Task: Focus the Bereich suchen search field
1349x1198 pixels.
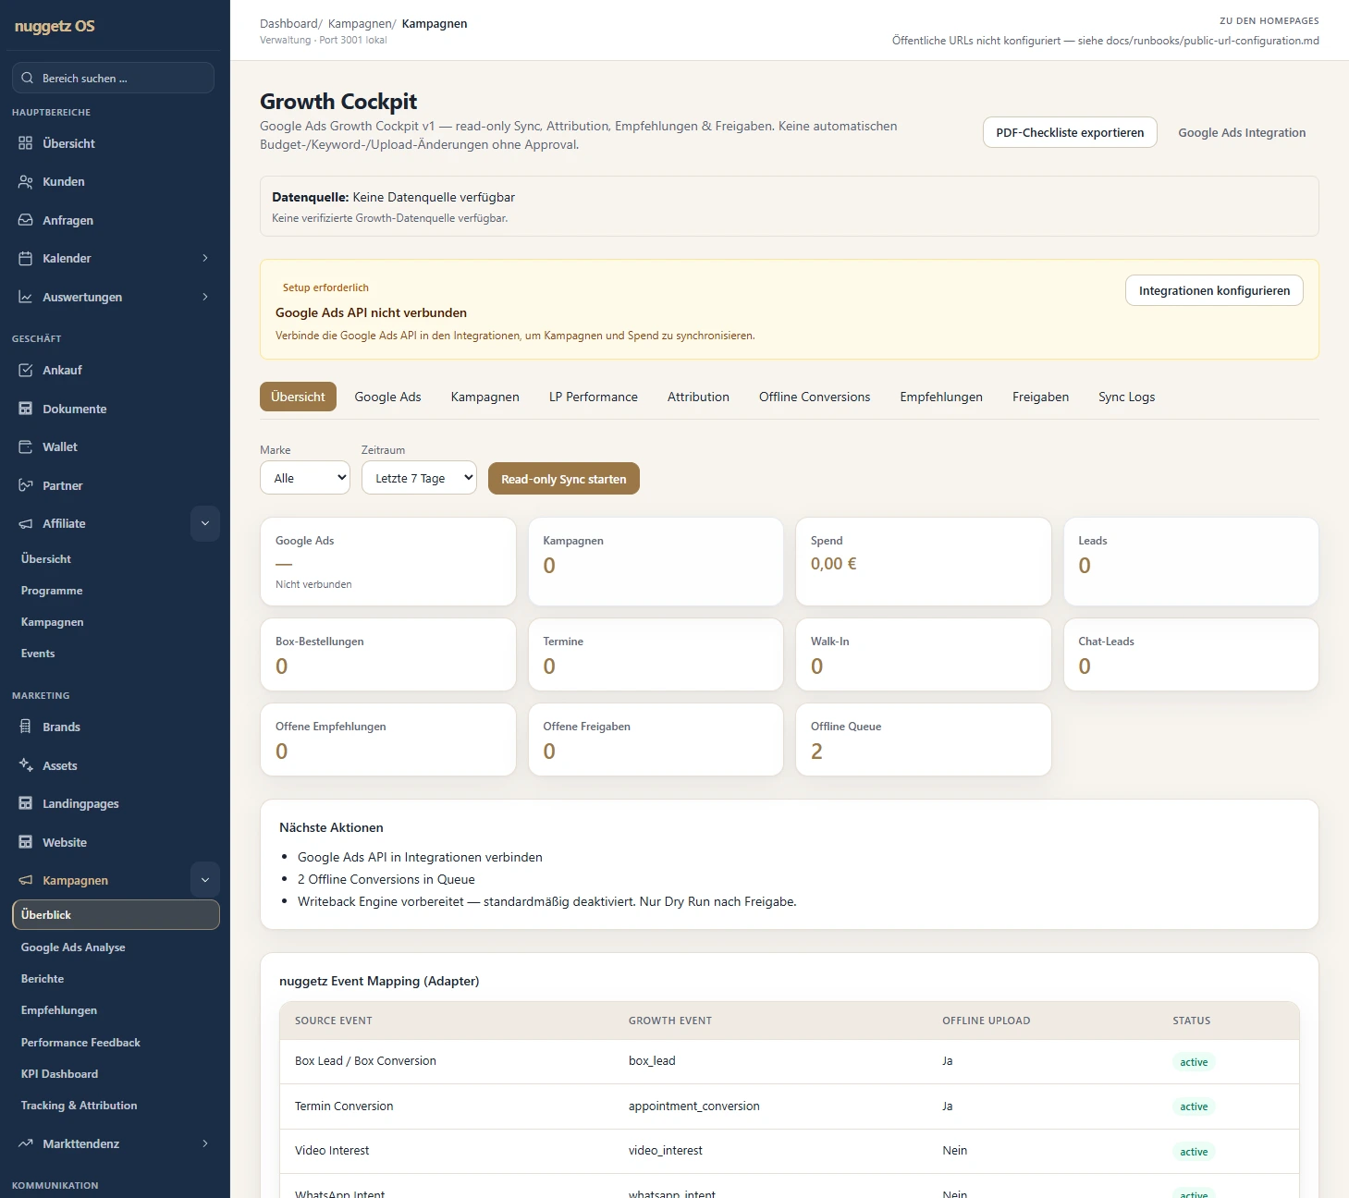Action: click(x=113, y=78)
